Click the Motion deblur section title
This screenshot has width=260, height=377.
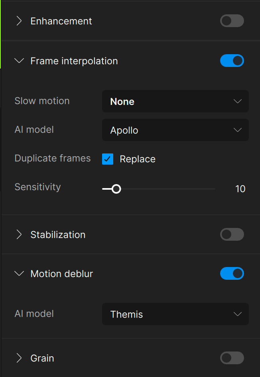pos(62,274)
